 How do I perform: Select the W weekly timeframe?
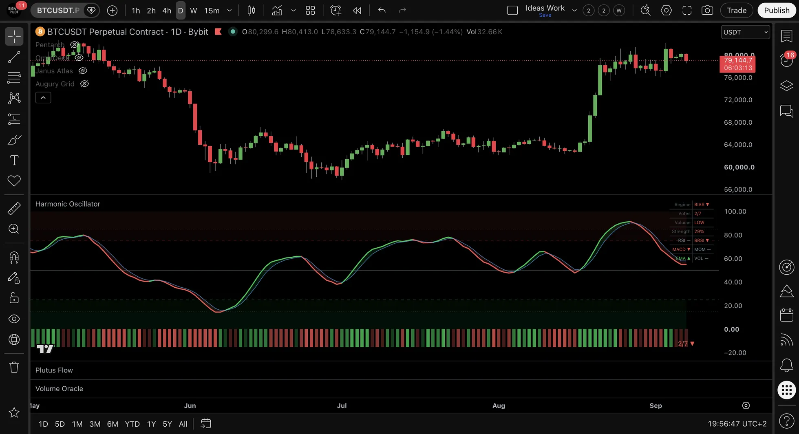(x=194, y=11)
